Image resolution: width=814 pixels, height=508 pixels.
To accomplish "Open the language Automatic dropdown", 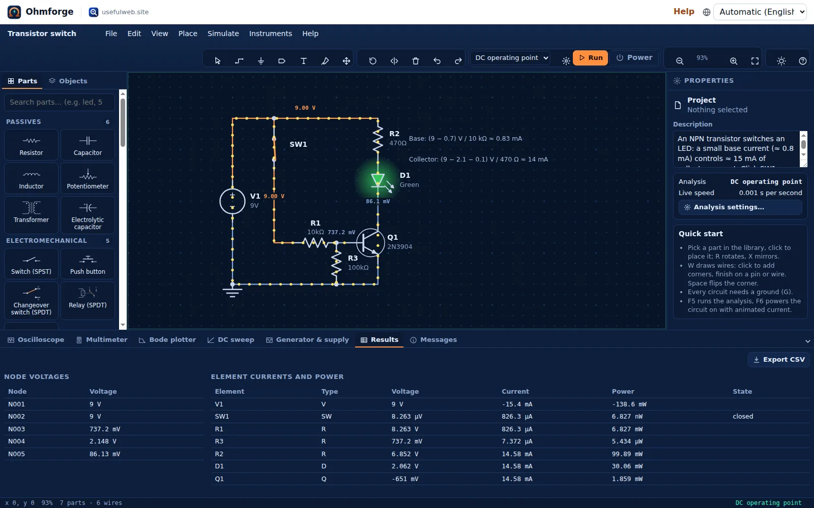I will click(x=760, y=12).
